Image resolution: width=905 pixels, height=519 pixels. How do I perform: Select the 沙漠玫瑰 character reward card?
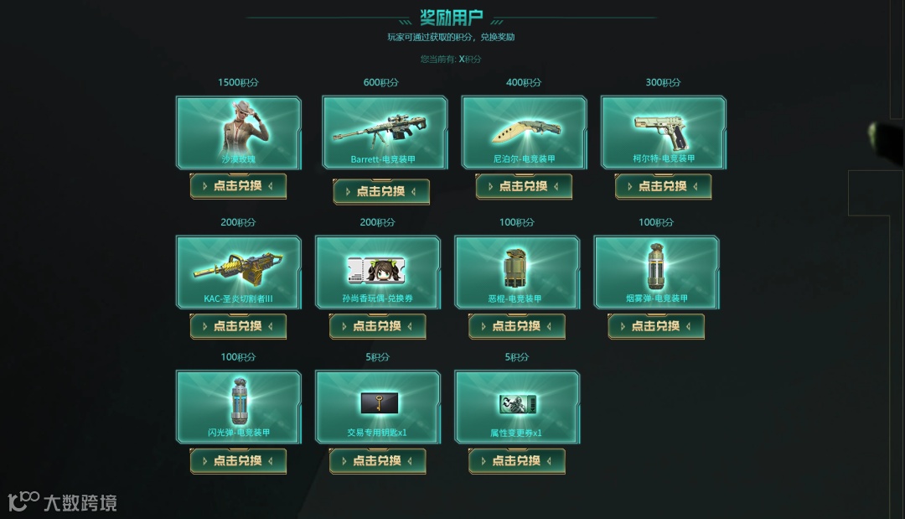click(238, 132)
